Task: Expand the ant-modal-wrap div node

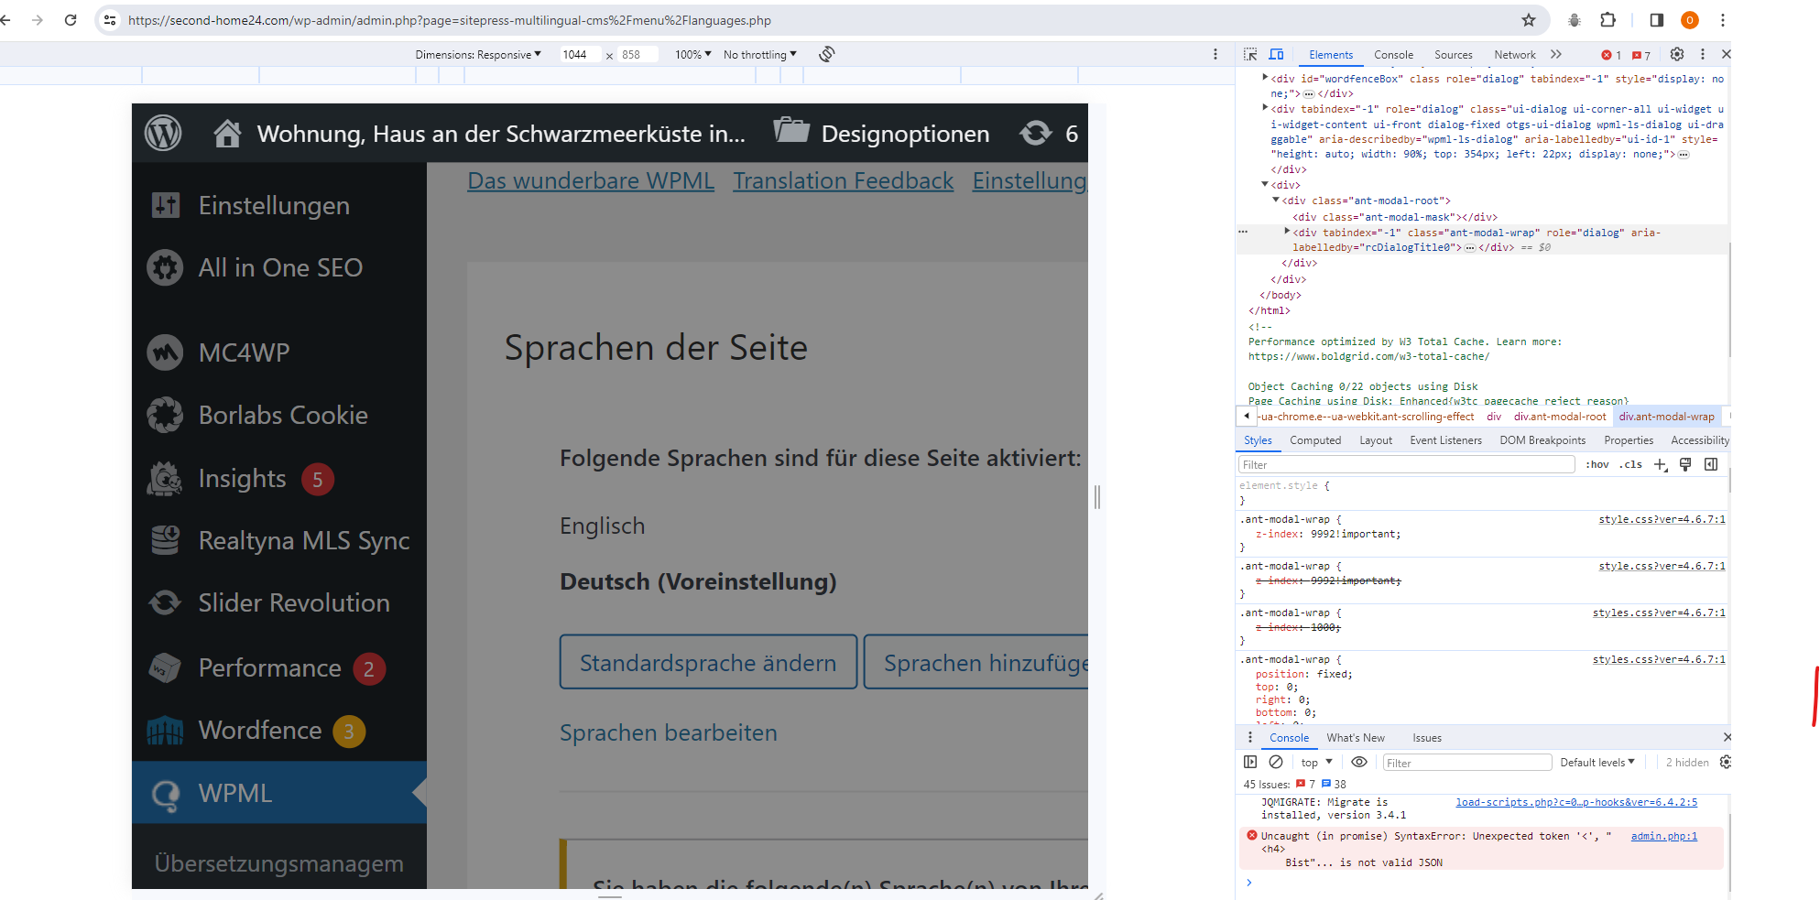Action: (x=1287, y=232)
